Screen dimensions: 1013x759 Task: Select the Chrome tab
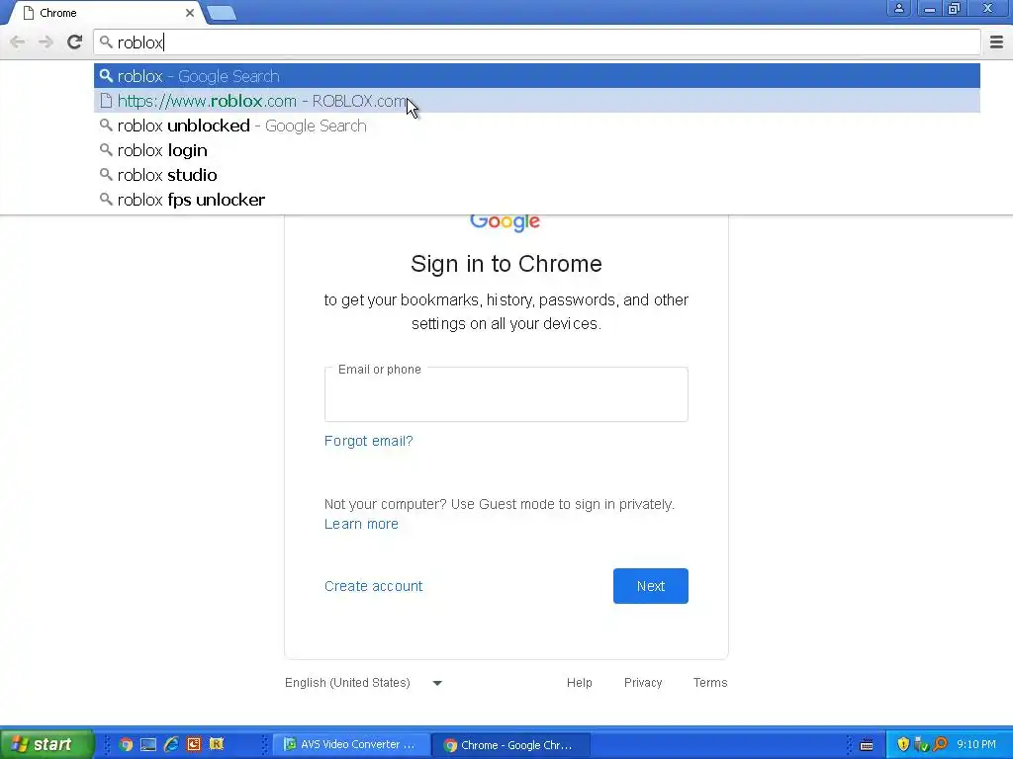107,13
